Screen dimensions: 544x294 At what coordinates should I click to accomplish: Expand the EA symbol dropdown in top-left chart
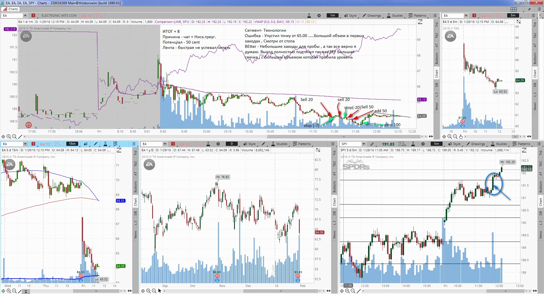click(25, 16)
